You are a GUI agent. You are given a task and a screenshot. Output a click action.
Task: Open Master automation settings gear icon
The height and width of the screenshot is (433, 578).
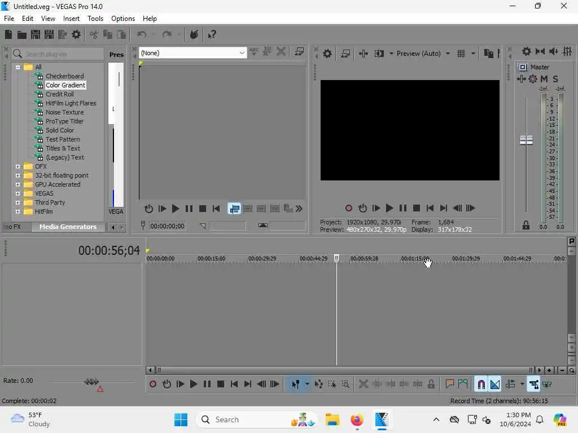pos(533,79)
